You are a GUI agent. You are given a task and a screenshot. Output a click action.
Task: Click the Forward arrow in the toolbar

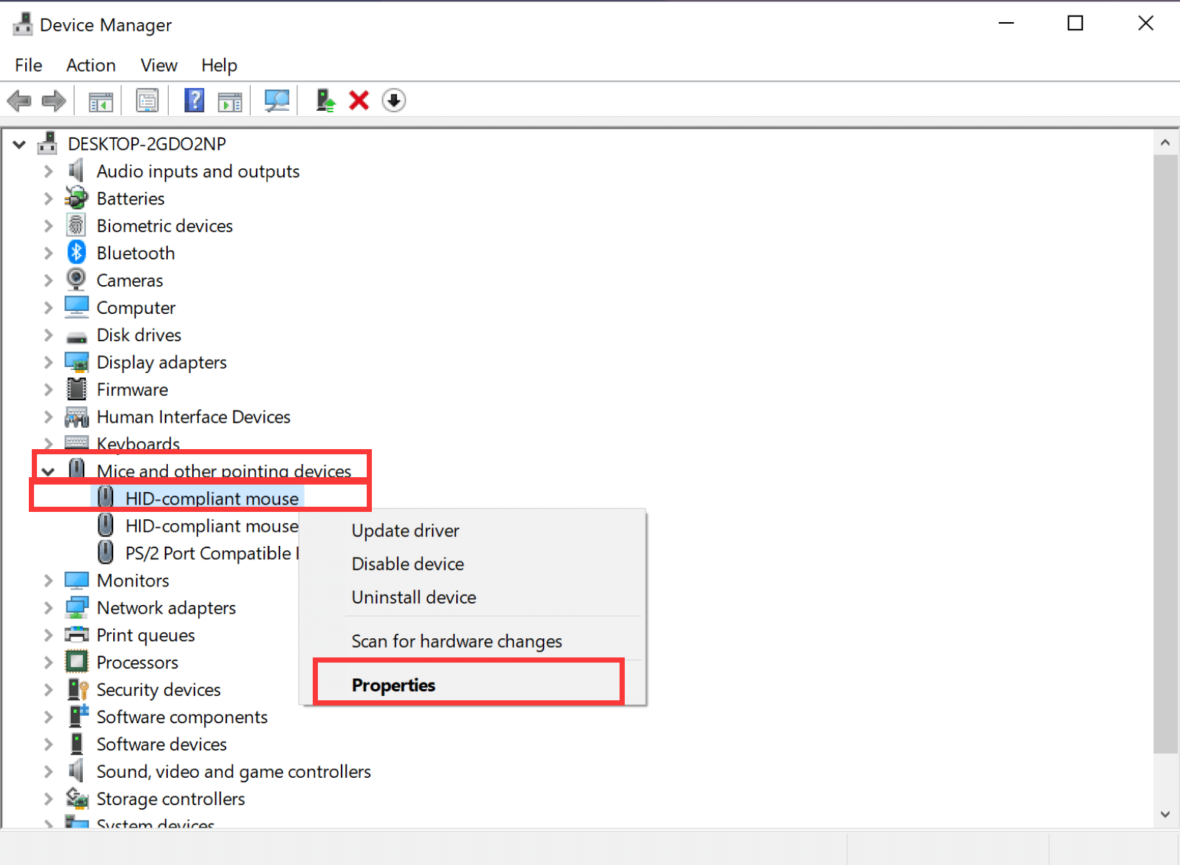point(54,100)
